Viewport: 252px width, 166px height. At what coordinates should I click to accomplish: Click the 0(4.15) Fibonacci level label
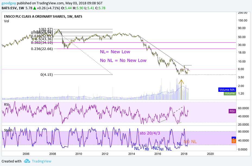(x=47, y=75)
